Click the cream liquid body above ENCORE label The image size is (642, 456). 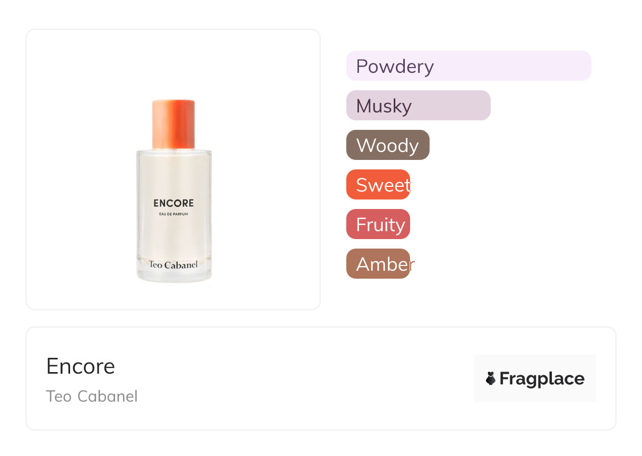173,174
